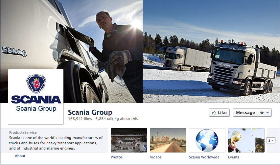Click the Scania Group page title
The image size is (280, 165).
pos(90,112)
